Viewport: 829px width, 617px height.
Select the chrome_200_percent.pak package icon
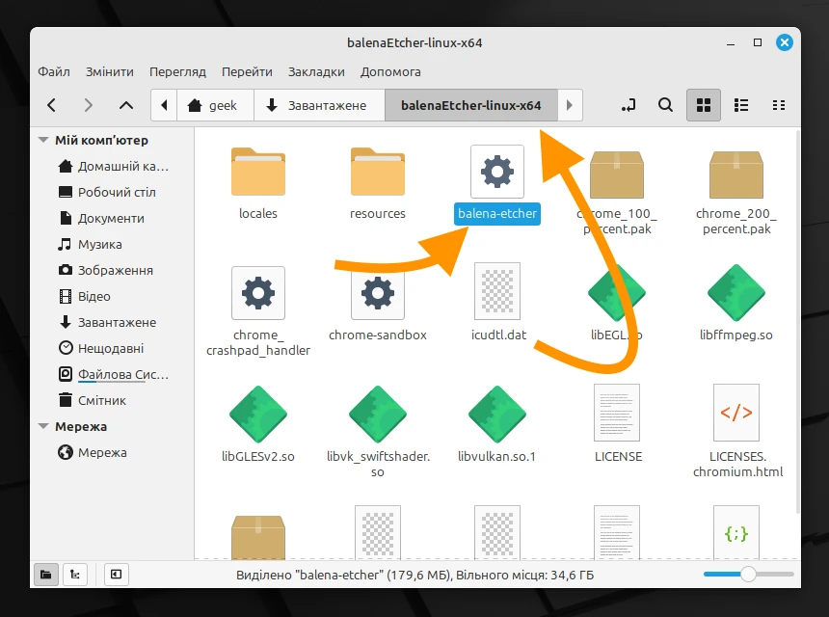click(x=736, y=174)
